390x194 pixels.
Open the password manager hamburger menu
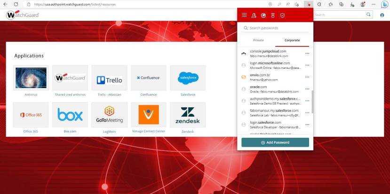[244, 15]
